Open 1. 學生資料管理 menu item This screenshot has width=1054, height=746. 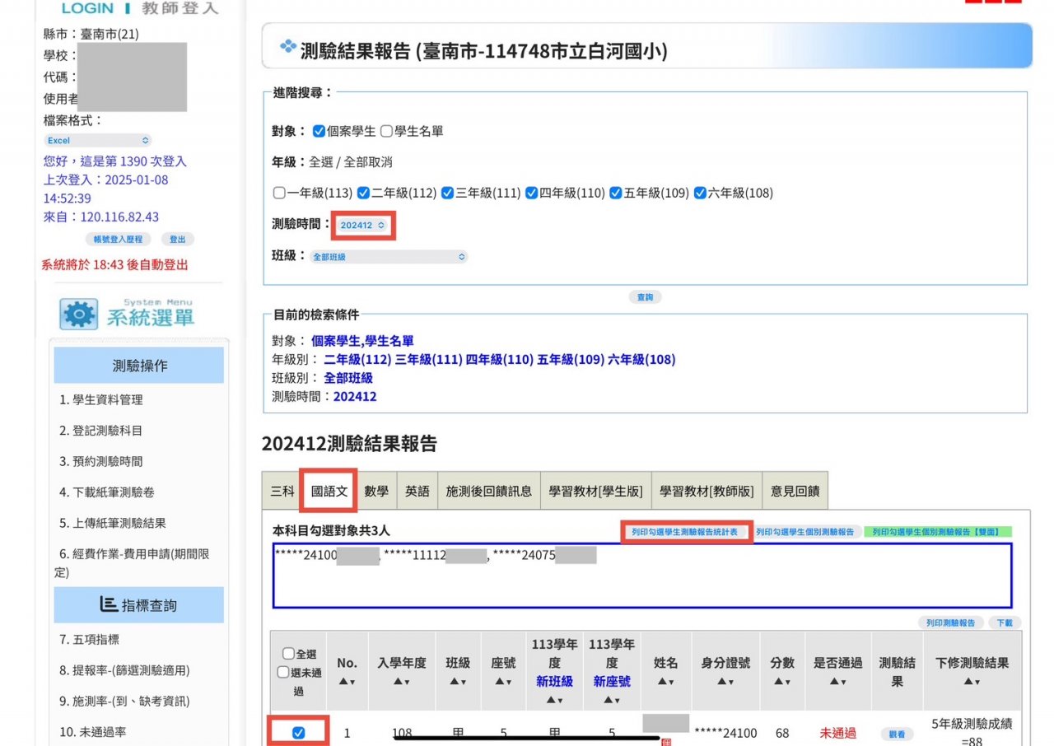tap(101, 400)
